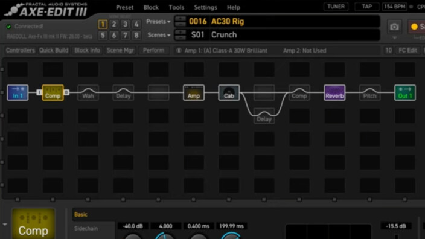Click the -40.0 dB threshold value field

pos(133,226)
